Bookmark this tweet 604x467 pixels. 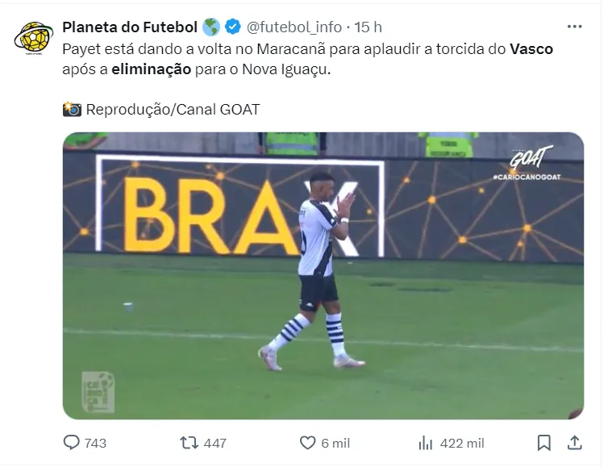pos(544,443)
